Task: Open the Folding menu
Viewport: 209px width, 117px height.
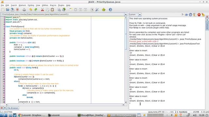Action: (x=31, y=5)
